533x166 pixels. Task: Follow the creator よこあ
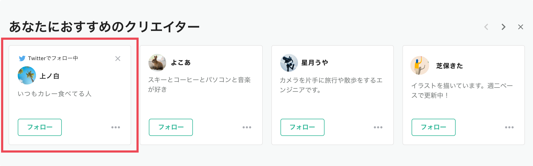[171, 127]
